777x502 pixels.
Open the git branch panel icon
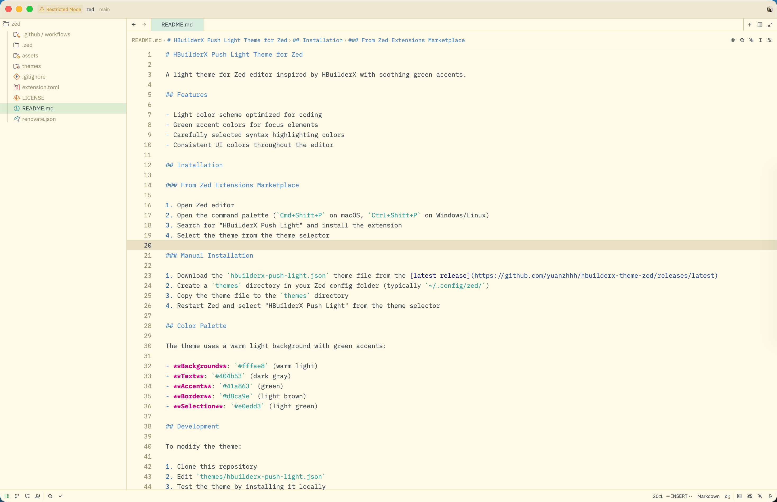pos(17,496)
